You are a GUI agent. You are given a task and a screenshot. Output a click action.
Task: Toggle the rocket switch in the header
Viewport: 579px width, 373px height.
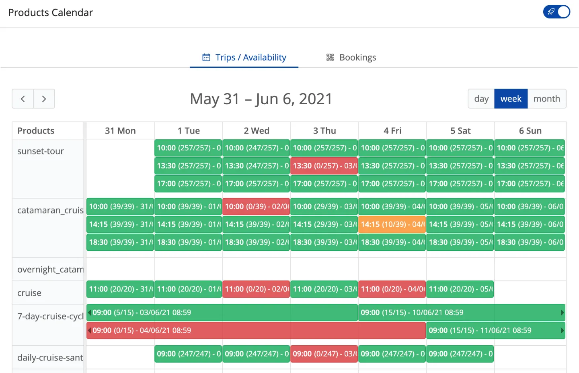tap(556, 12)
